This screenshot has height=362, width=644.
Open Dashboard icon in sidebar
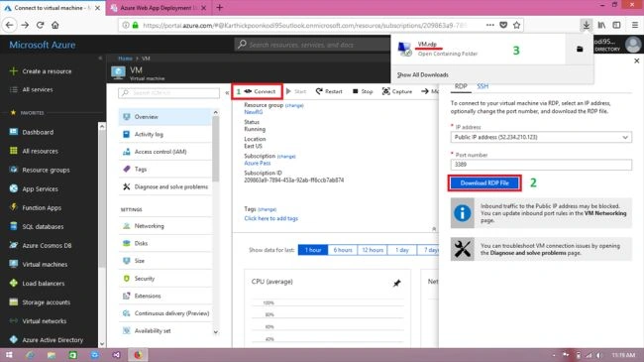[14, 132]
